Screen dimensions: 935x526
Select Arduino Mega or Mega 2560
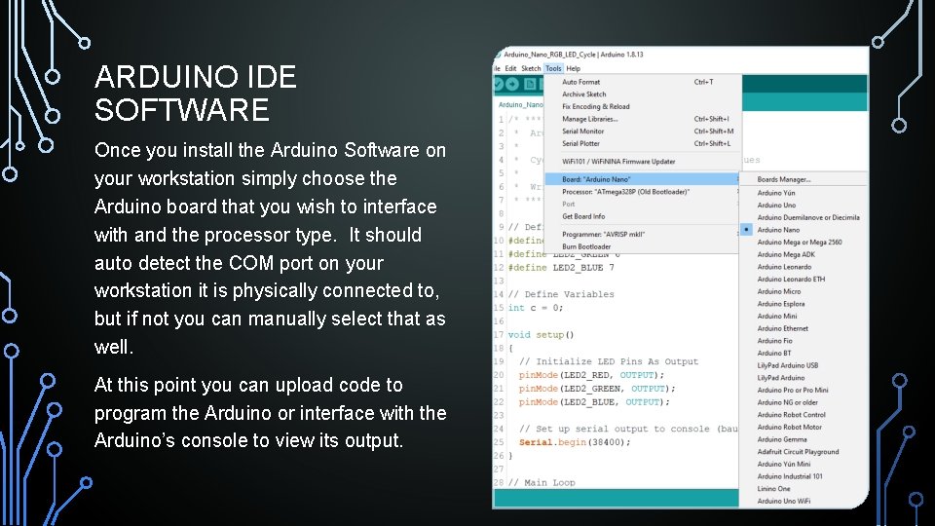click(804, 243)
